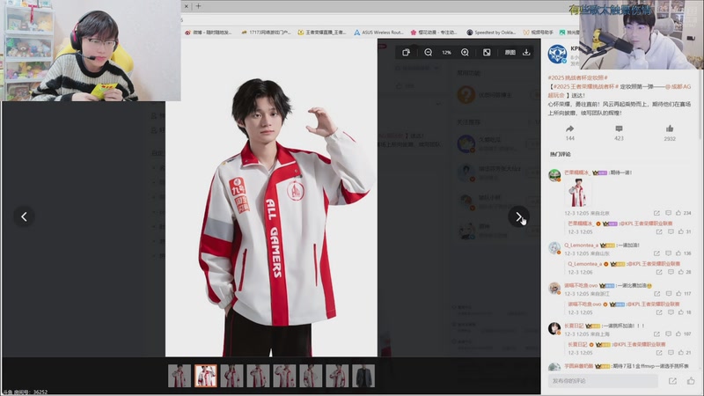The height and width of the screenshot is (396, 704).
Task: Click thumbs-up icon beside the comment input
Action: point(691,381)
